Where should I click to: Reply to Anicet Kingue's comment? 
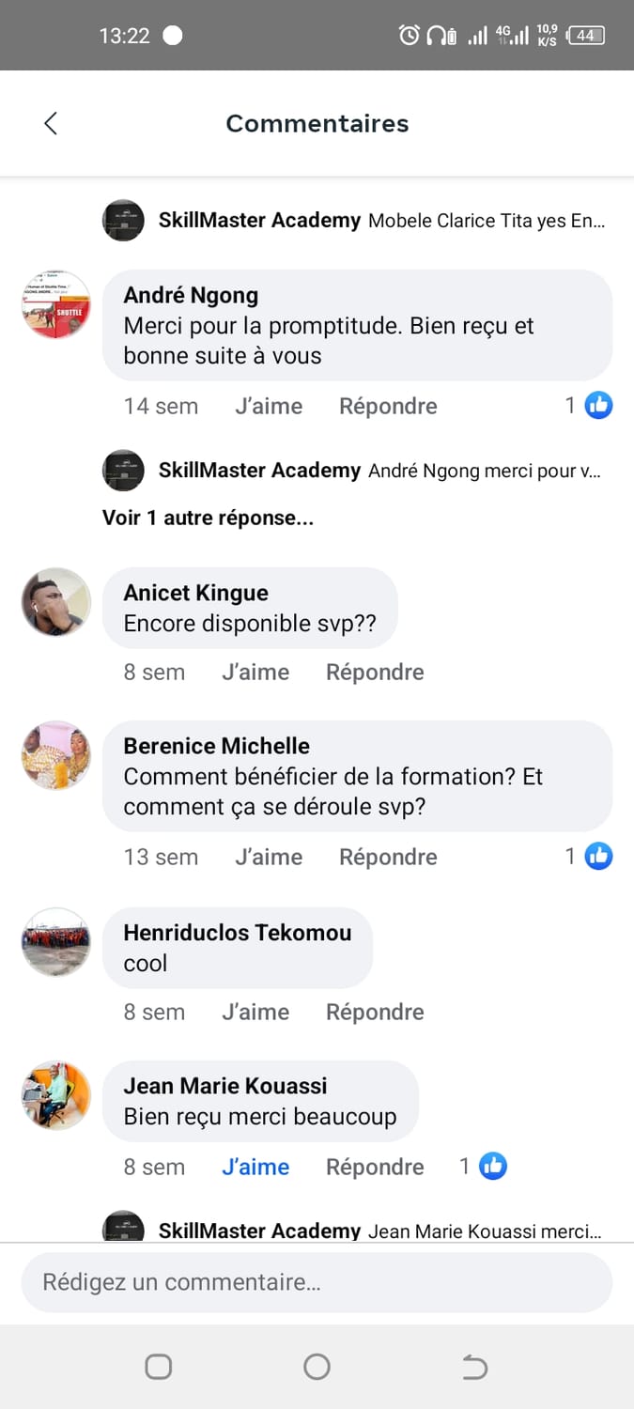pos(375,673)
